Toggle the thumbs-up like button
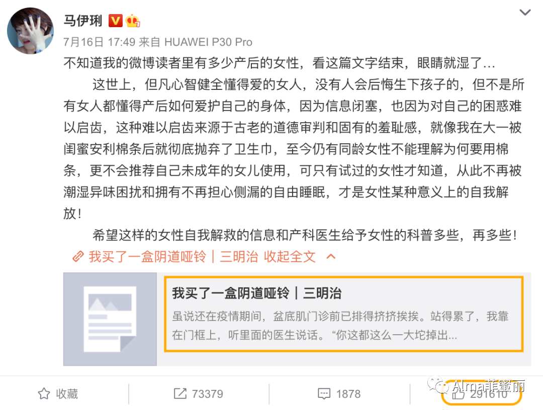This screenshot has height=410, width=543. (481, 393)
